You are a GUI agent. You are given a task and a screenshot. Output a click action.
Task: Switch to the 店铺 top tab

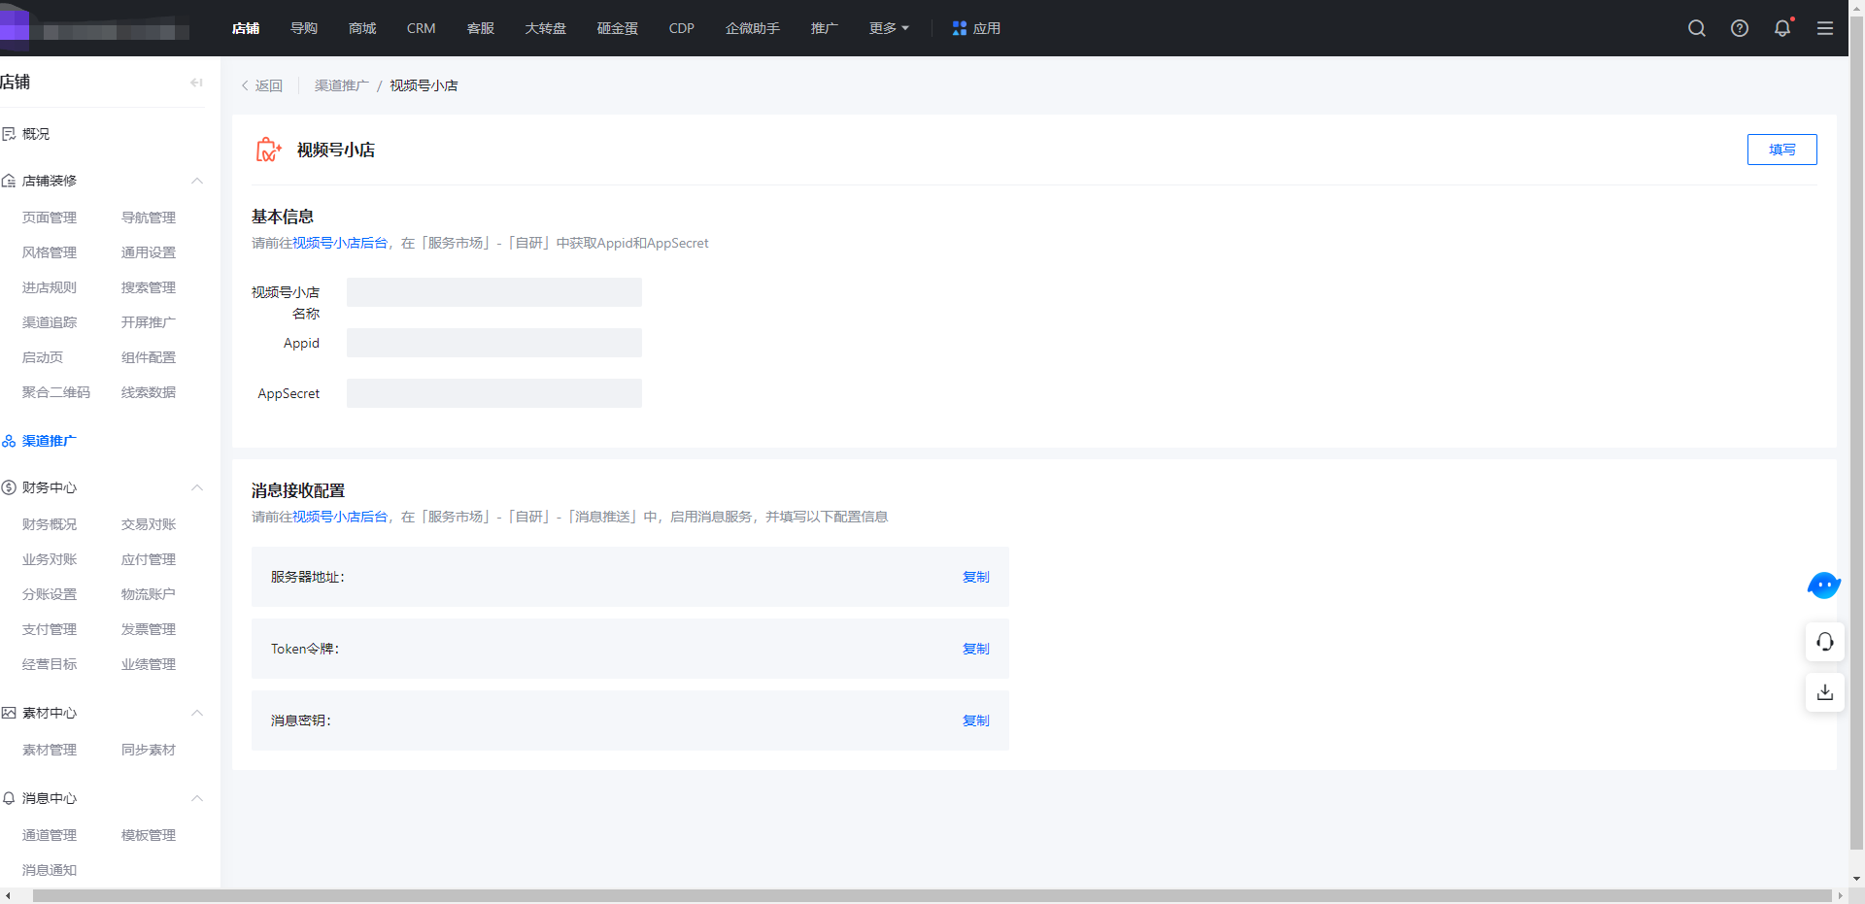click(x=246, y=28)
